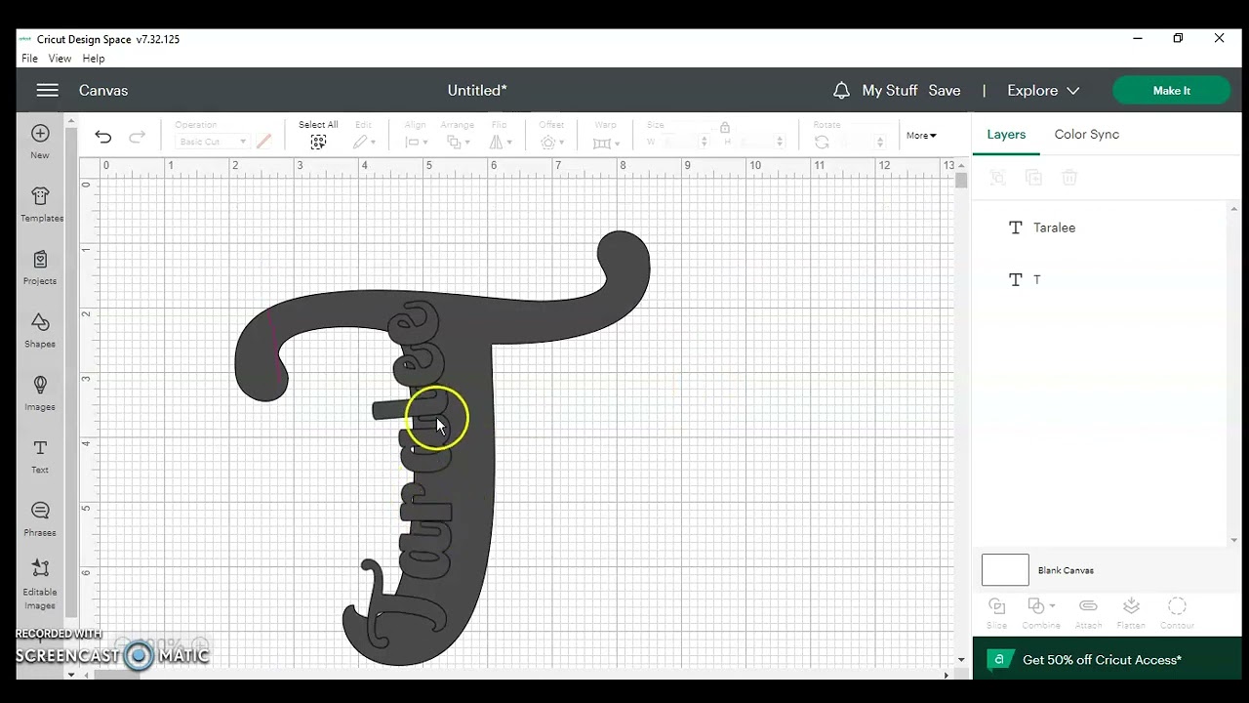Click the Flatten tool
This screenshot has width=1249, height=703.
pos(1131,613)
